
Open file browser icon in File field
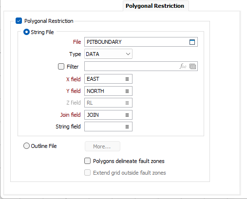[x=192, y=42]
